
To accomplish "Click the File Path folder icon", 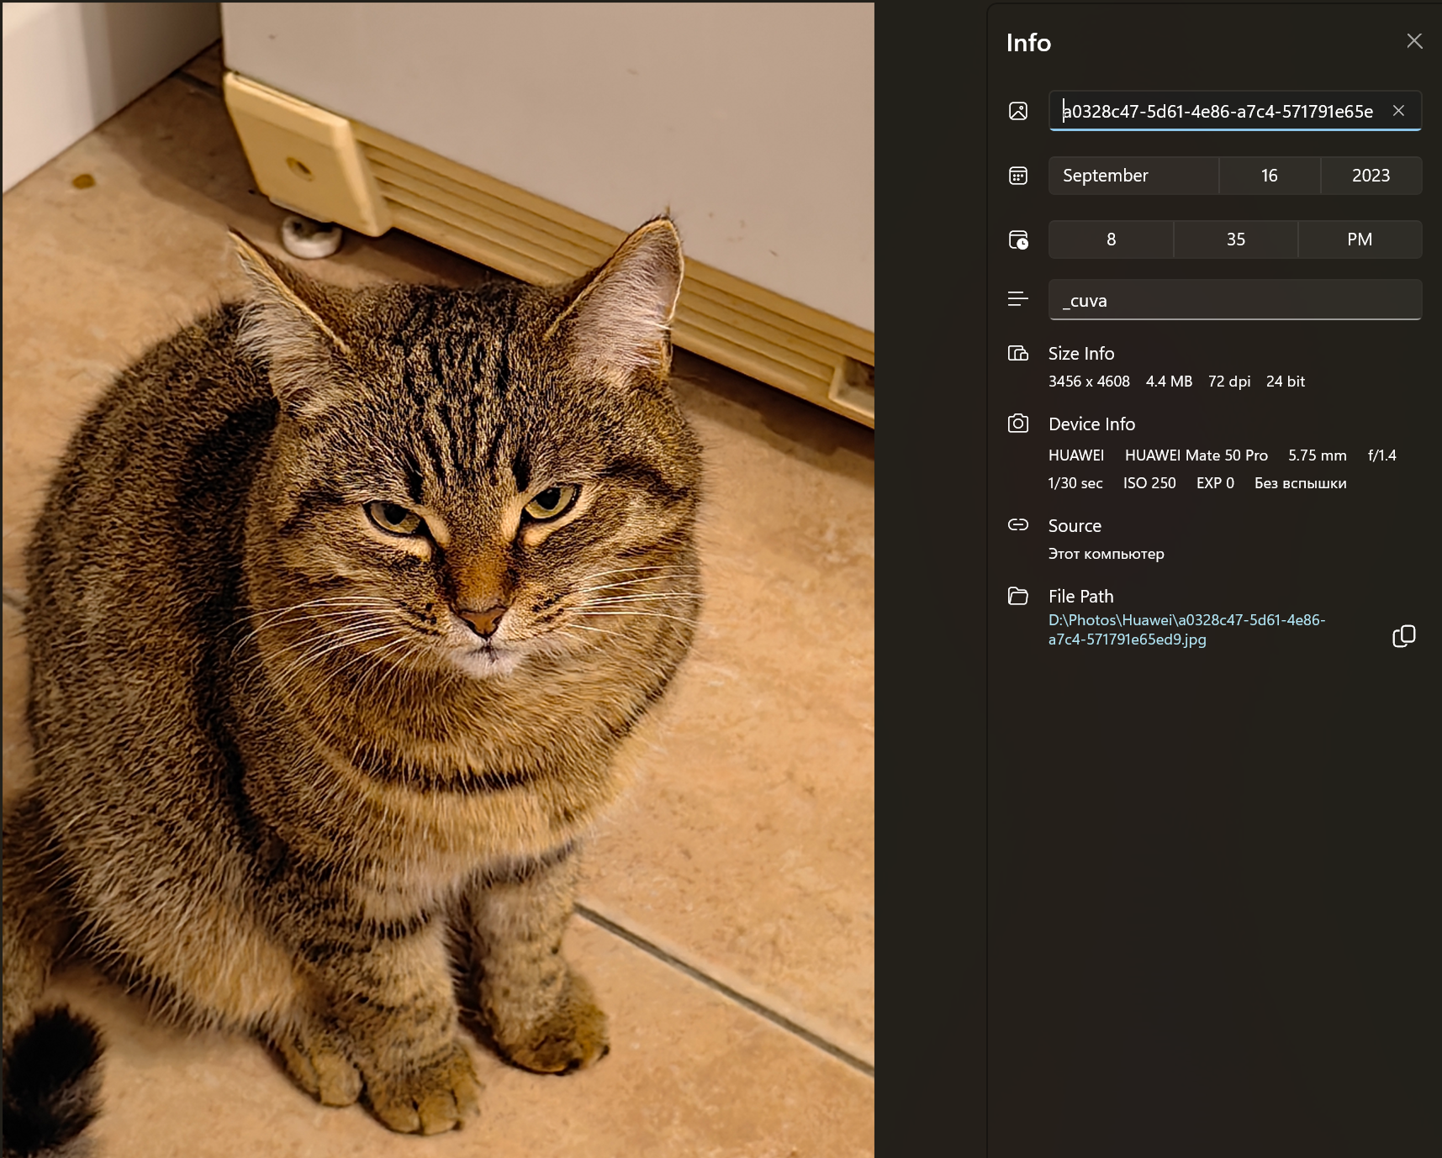I will [x=1017, y=596].
